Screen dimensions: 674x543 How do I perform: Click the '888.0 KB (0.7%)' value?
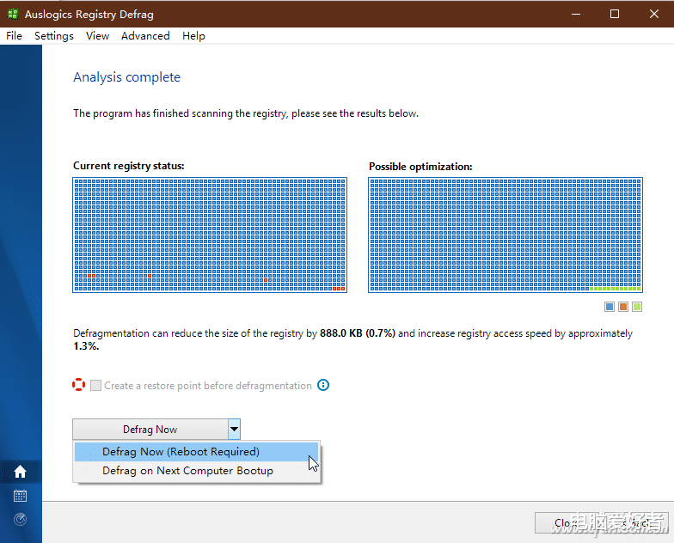click(x=358, y=333)
